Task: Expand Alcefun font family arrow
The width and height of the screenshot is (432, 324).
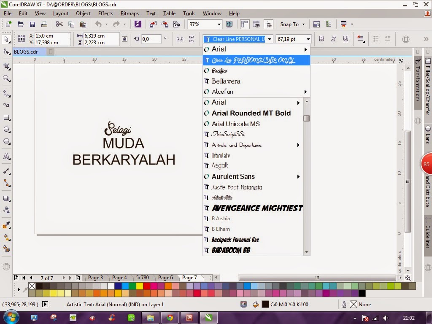Action: tap(305, 92)
